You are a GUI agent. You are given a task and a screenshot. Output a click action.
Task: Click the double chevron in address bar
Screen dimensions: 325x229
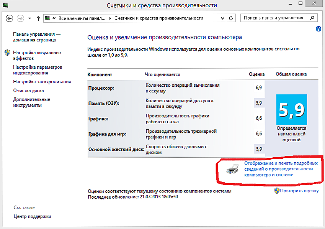coord(54,18)
